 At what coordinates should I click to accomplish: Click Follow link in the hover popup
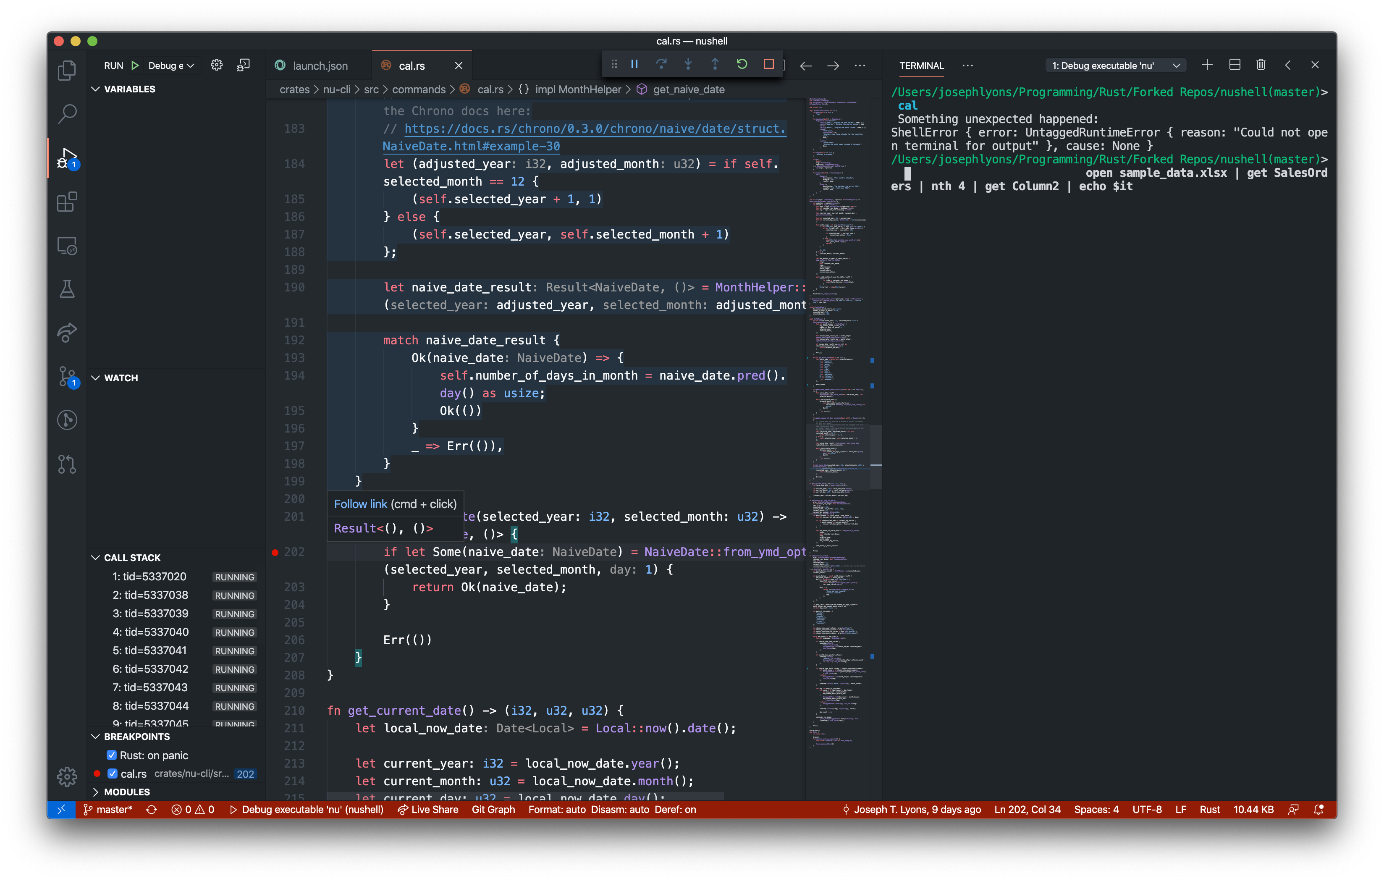point(361,503)
